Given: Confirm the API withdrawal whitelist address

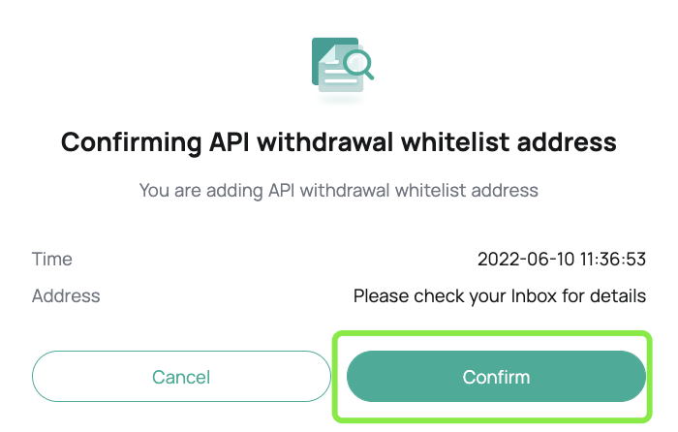Looking at the screenshot, I should pyautogui.click(x=496, y=377).
